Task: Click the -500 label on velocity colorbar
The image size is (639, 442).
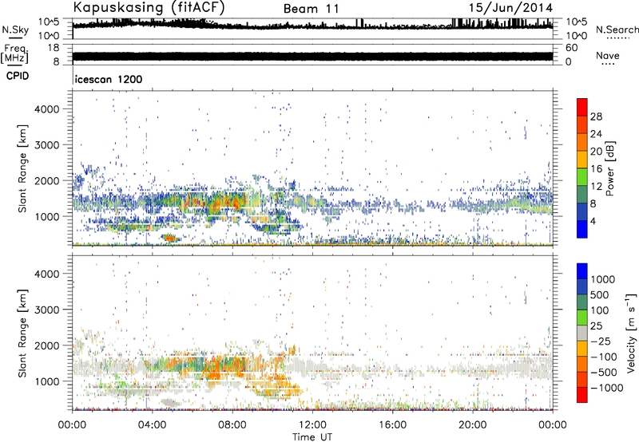Action: coord(604,372)
